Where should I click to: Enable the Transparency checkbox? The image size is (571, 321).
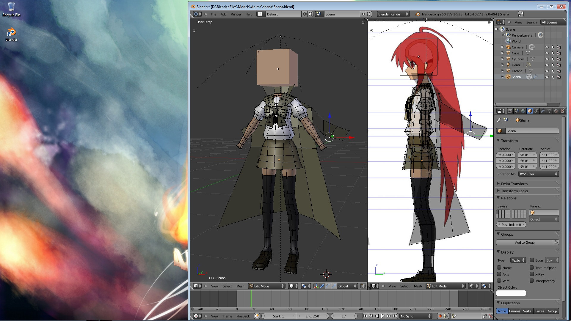click(x=532, y=281)
